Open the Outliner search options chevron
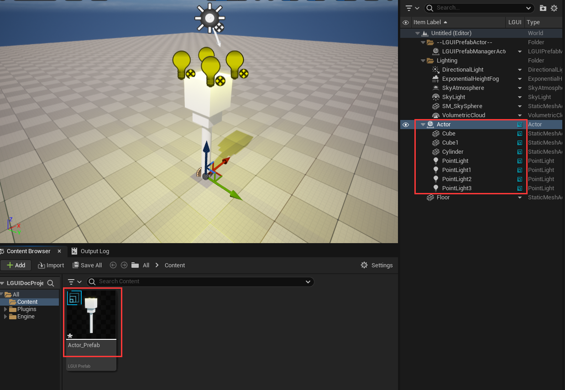 [x=529, y=8]
